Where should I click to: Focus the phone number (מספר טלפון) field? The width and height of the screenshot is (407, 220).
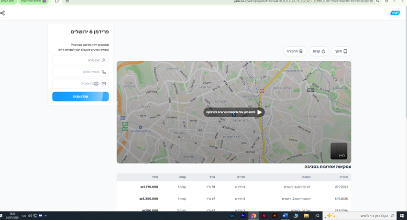coord(80,72)
